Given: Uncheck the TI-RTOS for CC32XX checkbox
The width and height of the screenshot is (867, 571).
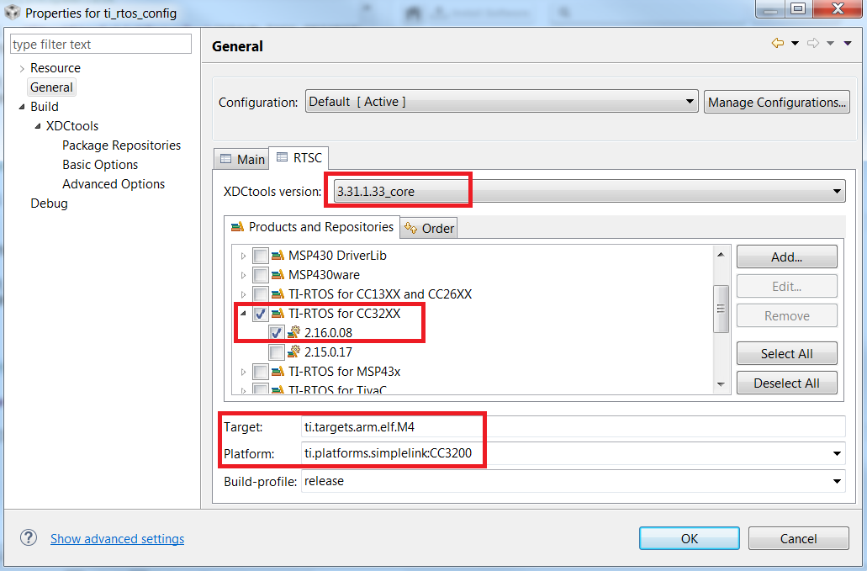Looking at the screenshot, I should (261, 314).
